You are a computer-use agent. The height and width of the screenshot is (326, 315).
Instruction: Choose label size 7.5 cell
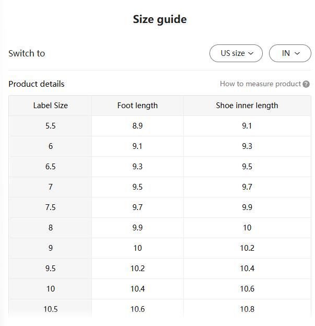click(x=50, y=207)
